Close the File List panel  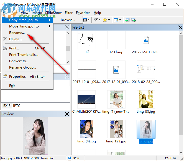[180, 27]
